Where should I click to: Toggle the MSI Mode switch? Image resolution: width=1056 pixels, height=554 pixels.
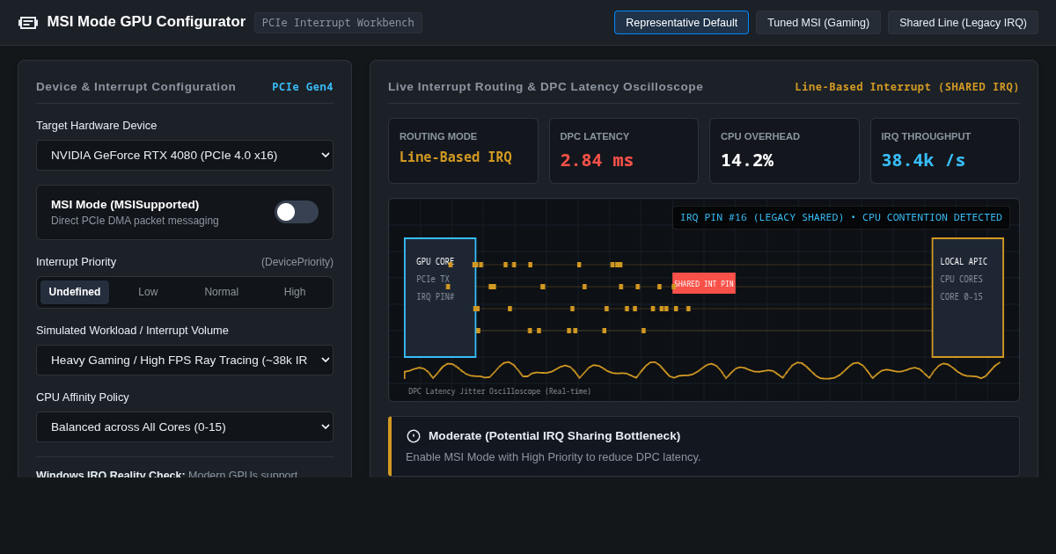click(x=297, y=212)
